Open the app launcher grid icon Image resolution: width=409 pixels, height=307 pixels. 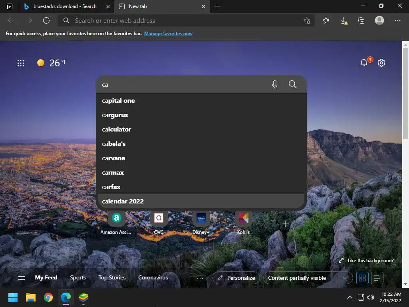21,63
